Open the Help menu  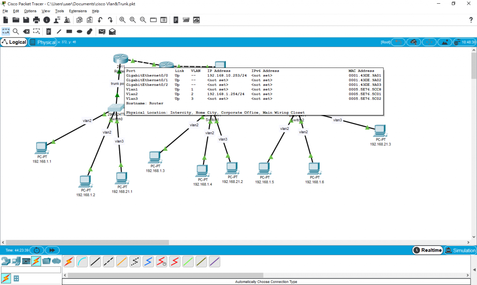[95, 11]
